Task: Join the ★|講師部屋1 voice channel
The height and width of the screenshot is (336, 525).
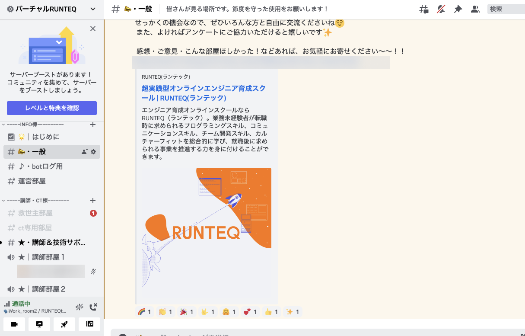Action: tap(52, 257)
